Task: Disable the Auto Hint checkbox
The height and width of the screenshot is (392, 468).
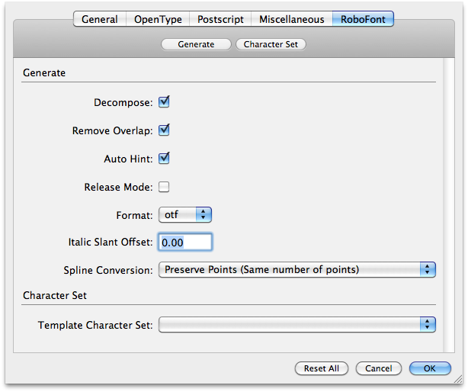Action: (164, 159)
